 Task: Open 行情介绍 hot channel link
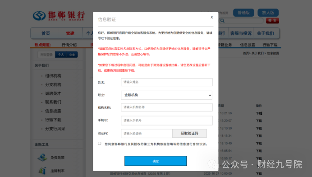coord(69,45)
